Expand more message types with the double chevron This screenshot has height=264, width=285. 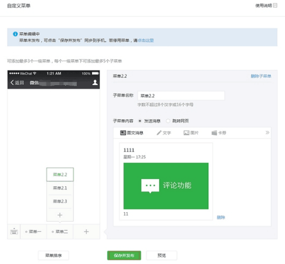(267, 132)
